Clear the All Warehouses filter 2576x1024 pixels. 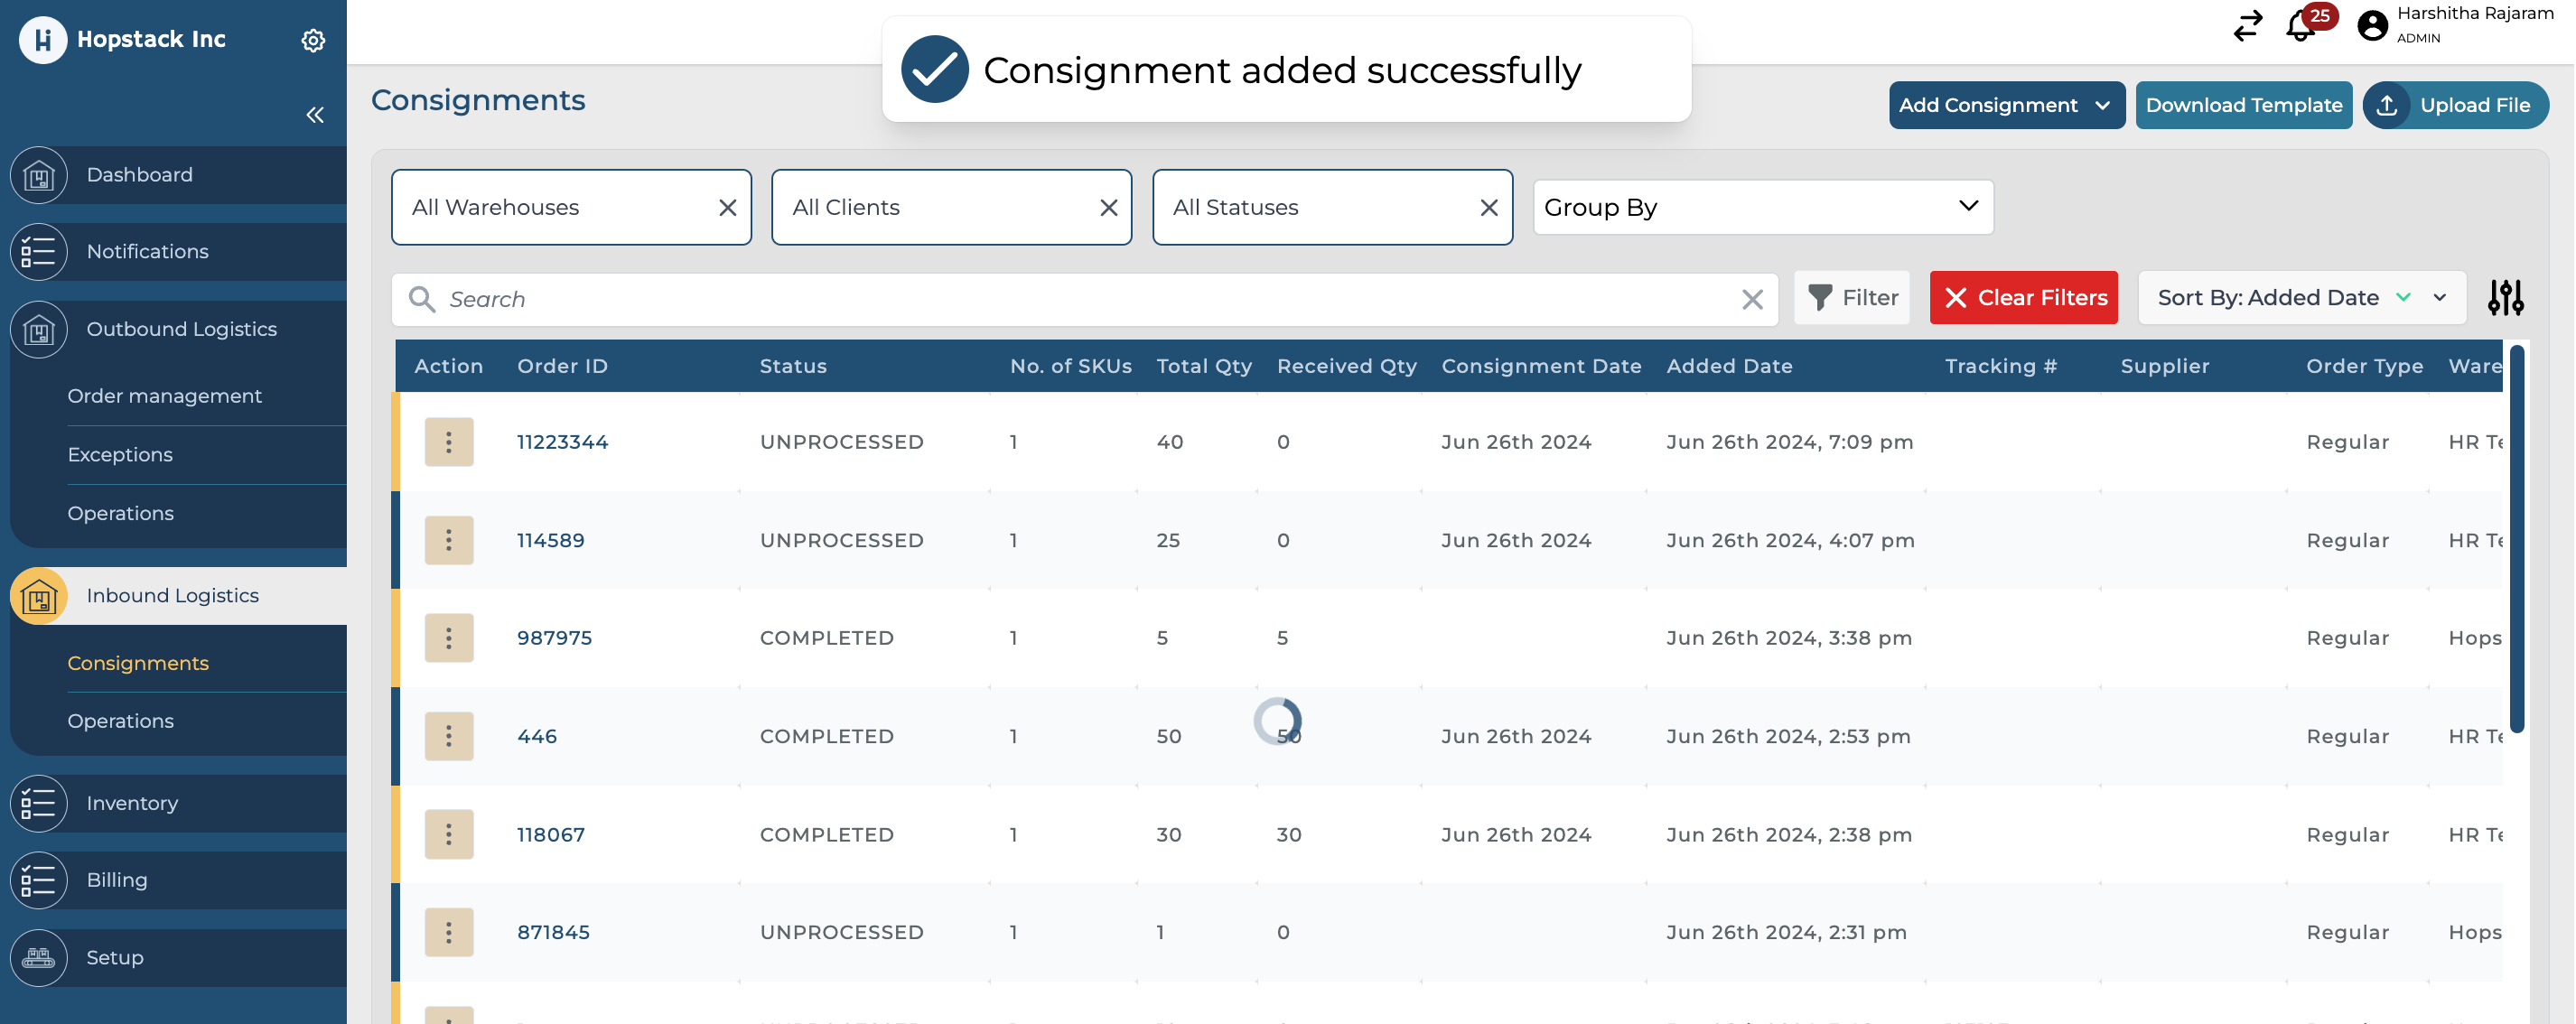728,208
